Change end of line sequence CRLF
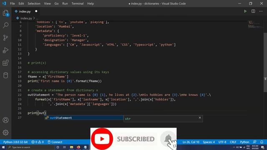Screen dimensions: 267x150 (x=233, y=142)
